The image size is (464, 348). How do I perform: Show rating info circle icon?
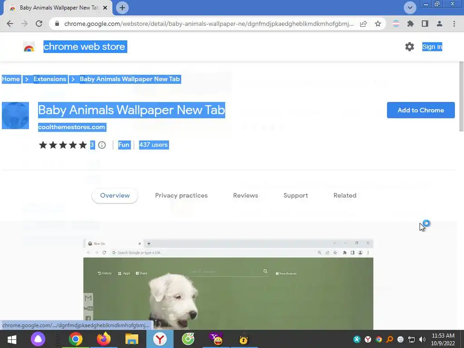[x=102, y=145]
